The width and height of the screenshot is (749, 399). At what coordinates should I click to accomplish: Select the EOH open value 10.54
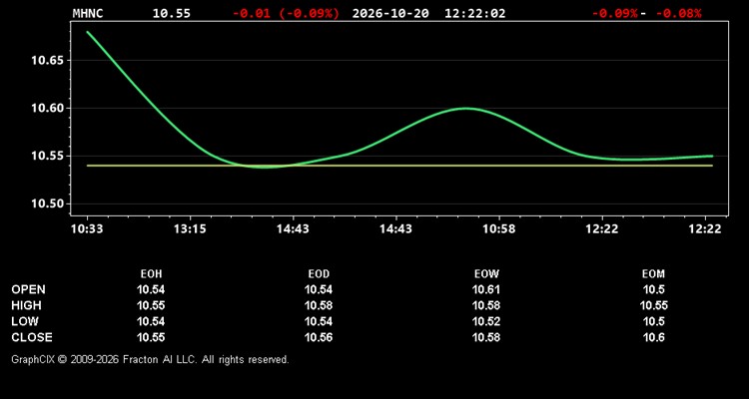click(151, 289)
